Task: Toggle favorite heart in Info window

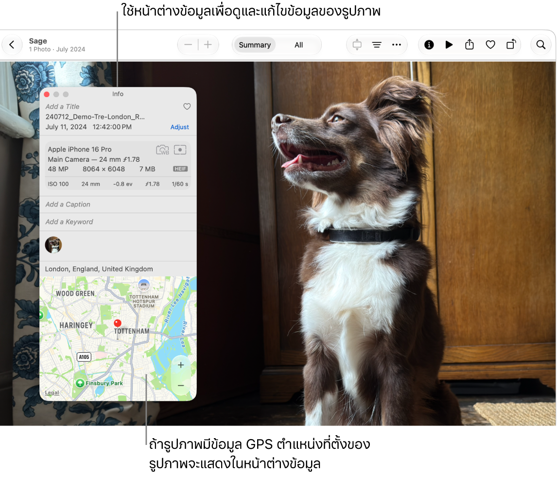Action: point(187,106)
